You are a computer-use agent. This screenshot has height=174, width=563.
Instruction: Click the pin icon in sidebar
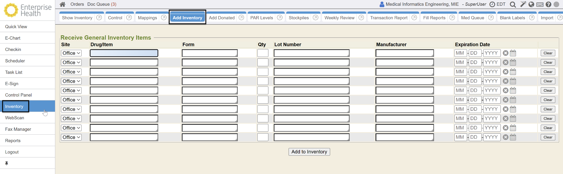(7, 163)
